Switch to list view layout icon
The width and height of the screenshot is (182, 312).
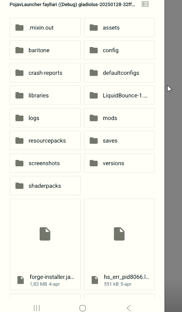click(145, 4)
